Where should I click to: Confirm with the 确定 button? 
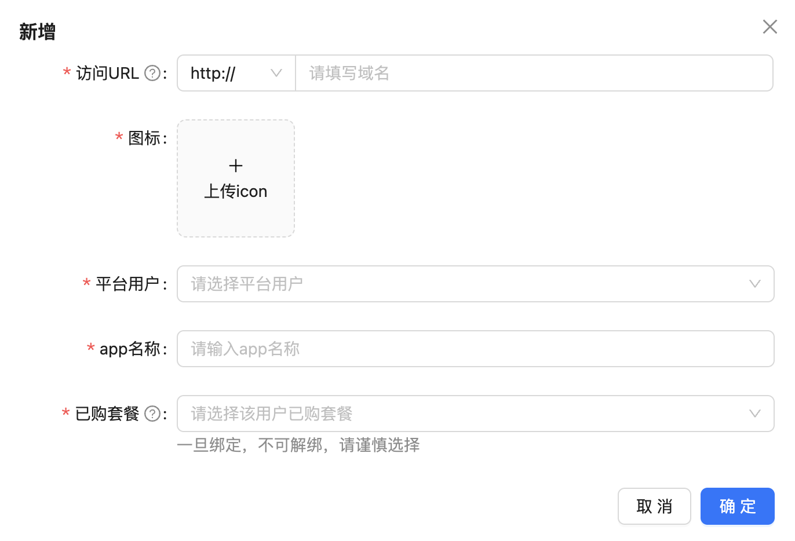pyautogui.click(x=737, y=506)
